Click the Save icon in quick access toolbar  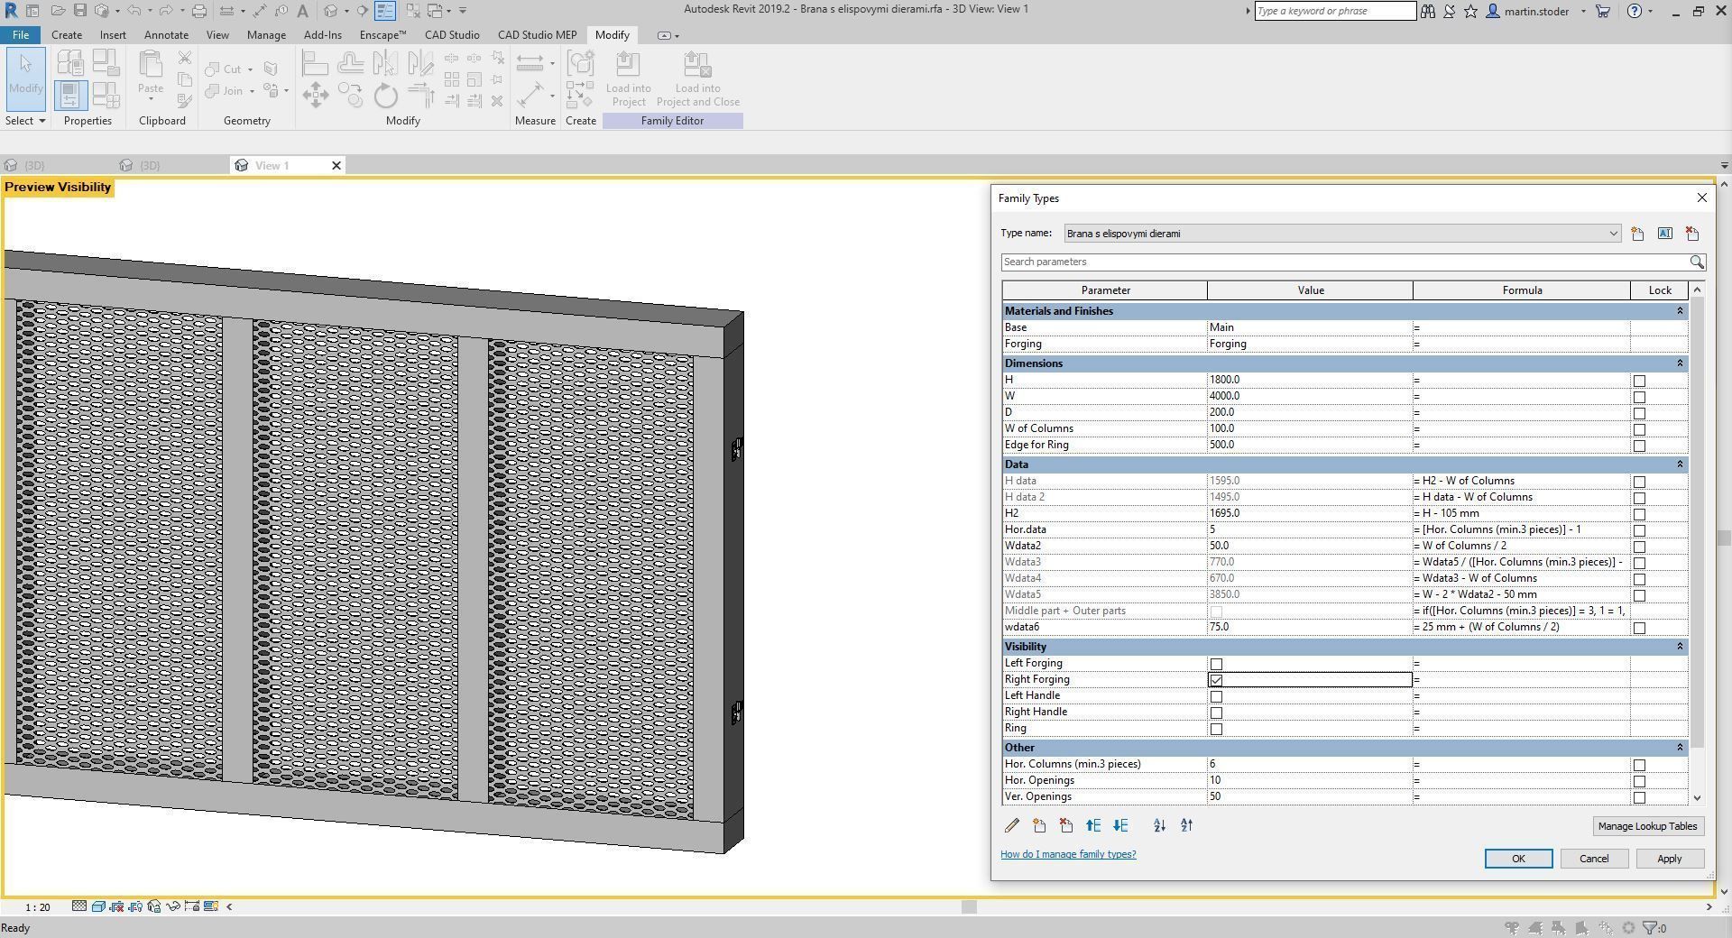click(79, 11)
